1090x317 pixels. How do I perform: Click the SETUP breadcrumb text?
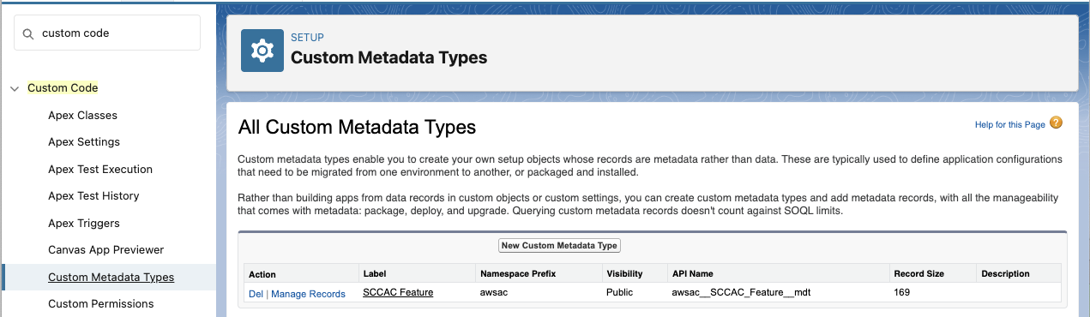[x=307, y=38]
